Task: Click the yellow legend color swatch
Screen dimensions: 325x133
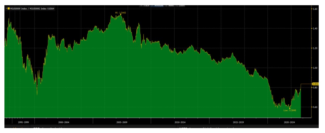Action: (8, 9)
